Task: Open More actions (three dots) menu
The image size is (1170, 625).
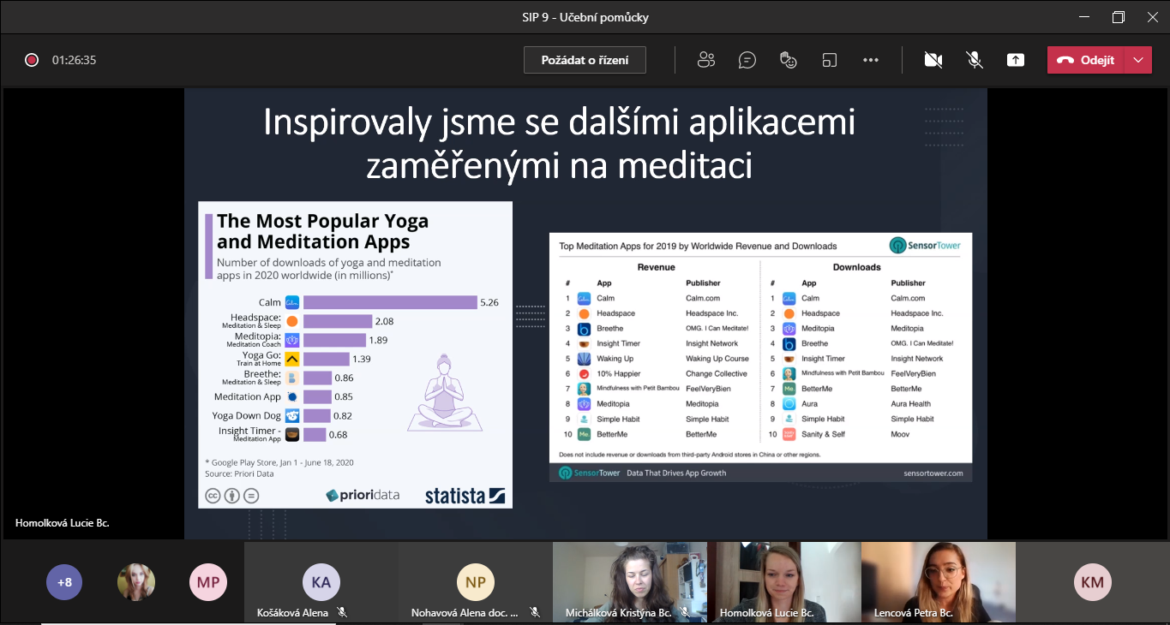Action: click(871, 60)
